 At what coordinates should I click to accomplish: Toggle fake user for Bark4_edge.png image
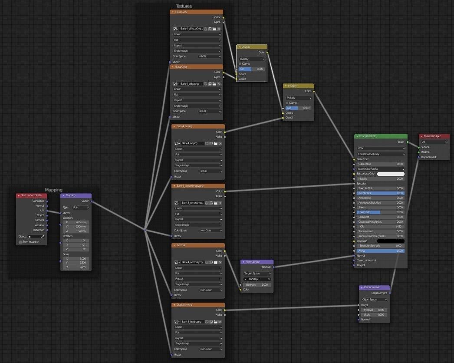[205, 84]
